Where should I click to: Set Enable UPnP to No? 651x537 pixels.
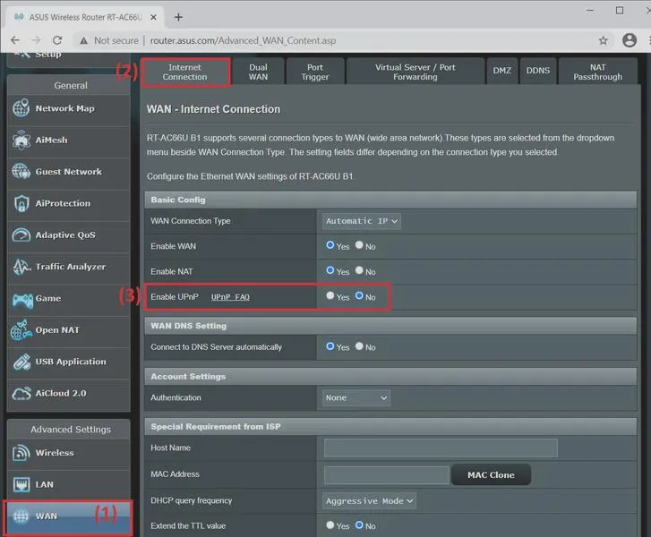point(359,296)
